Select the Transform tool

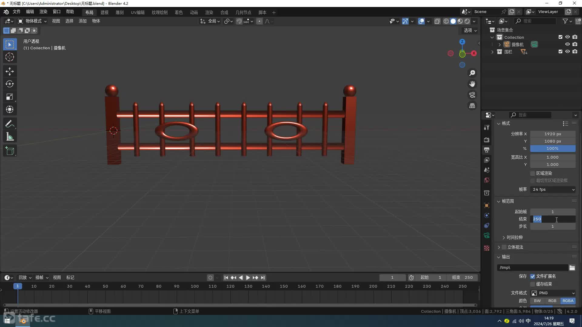(x=10, y=109)
